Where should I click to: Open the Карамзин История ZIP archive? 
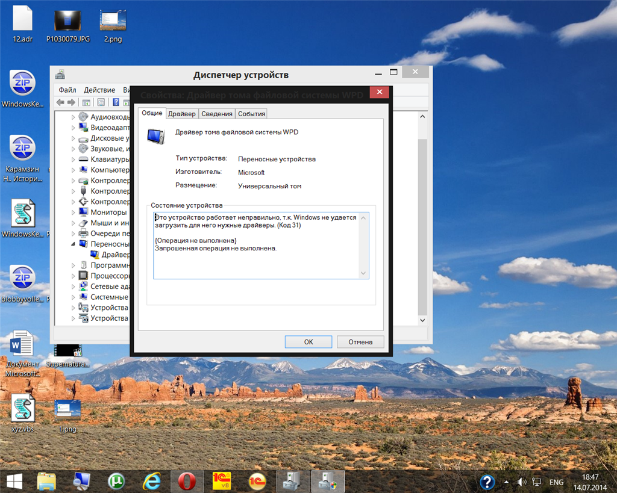22,159
